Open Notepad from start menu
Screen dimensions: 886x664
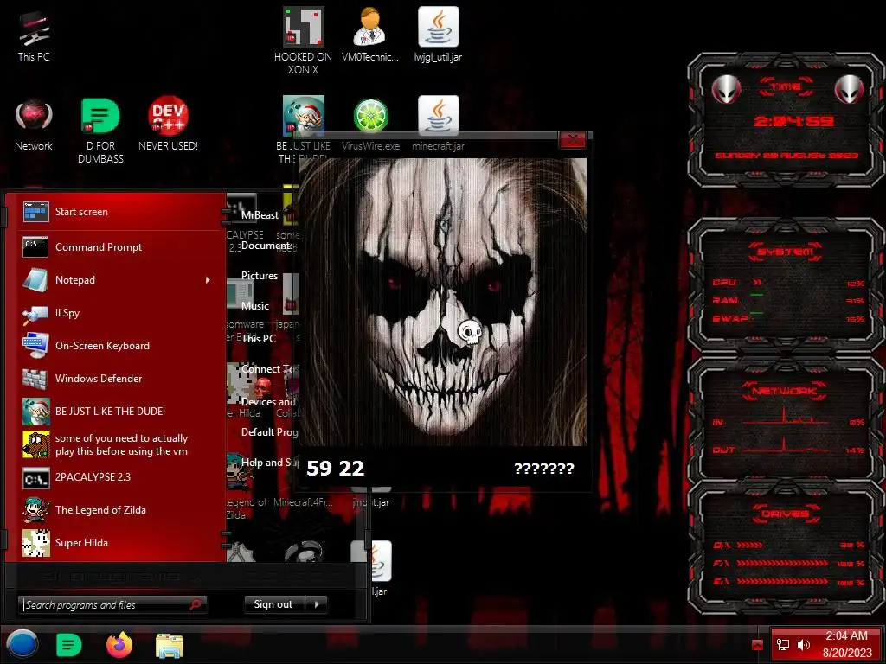coord(119,280)
